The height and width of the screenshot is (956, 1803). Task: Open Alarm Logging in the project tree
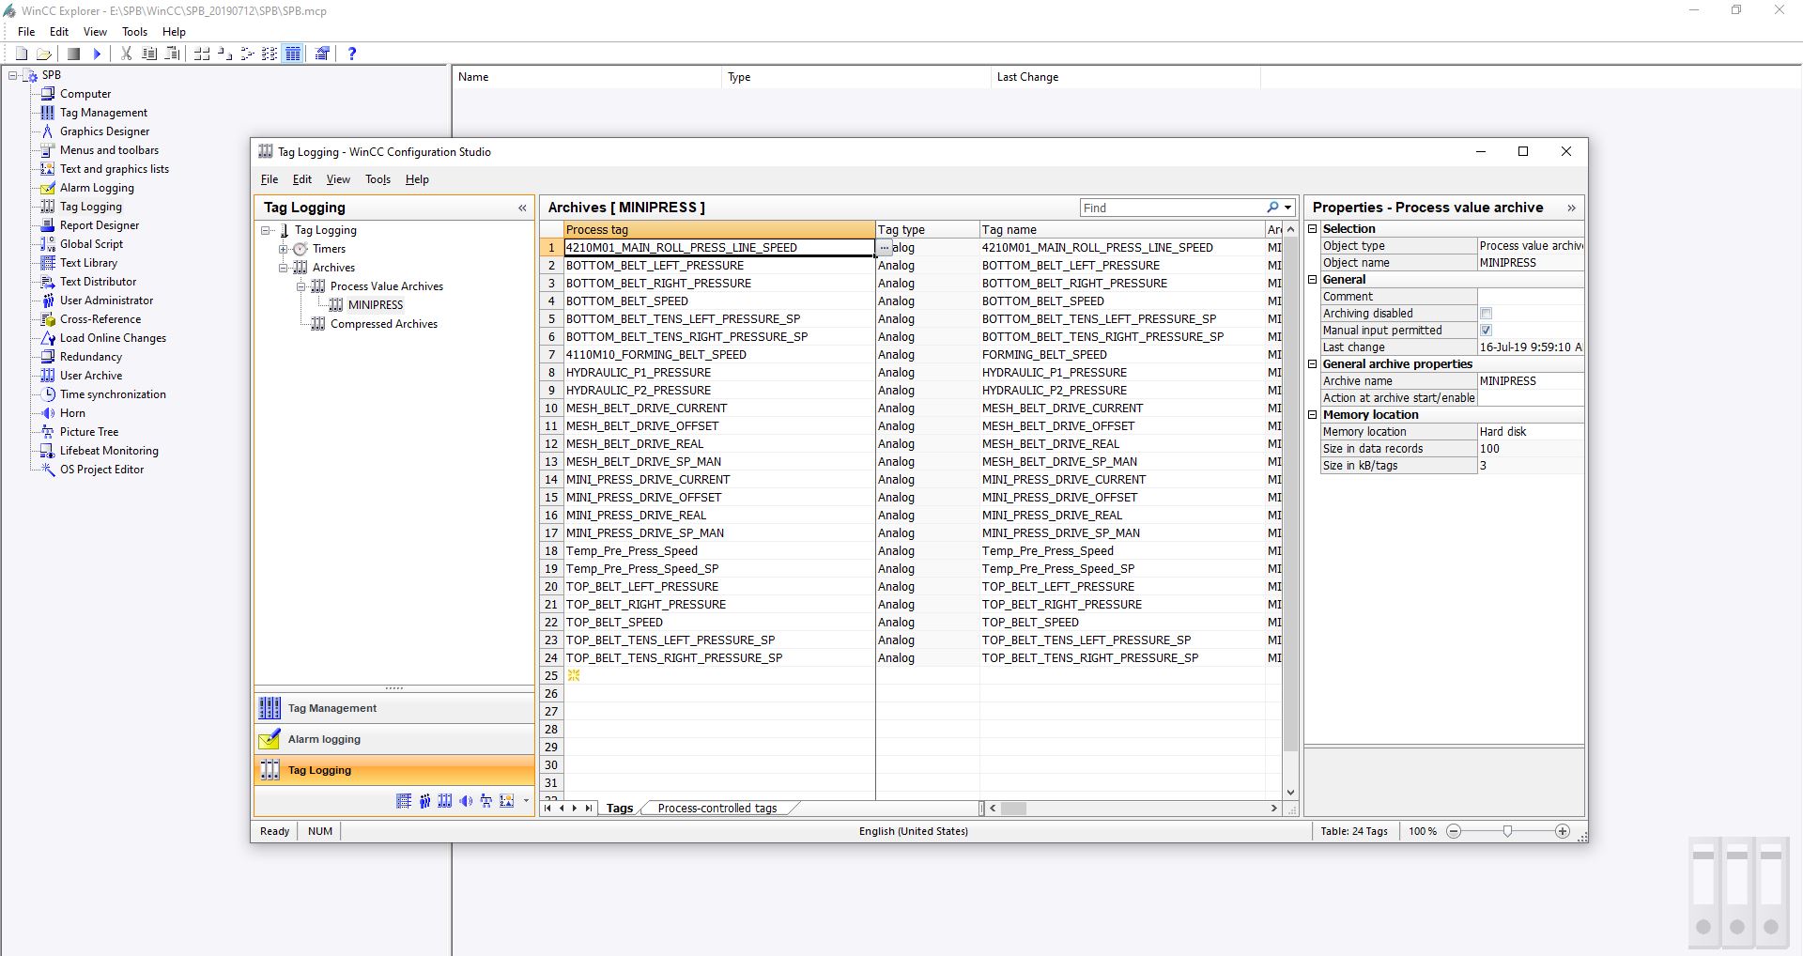97,188
